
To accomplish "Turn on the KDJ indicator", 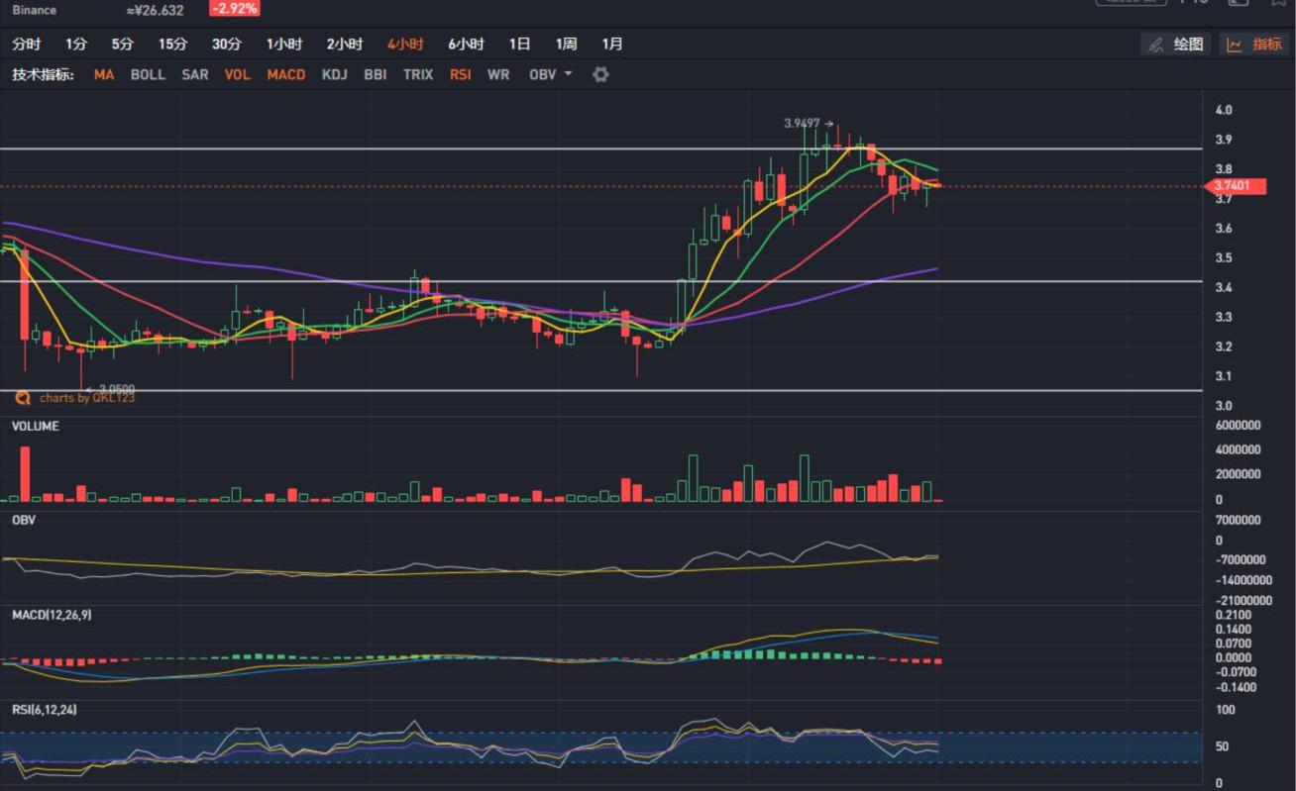I will [334, 74].
